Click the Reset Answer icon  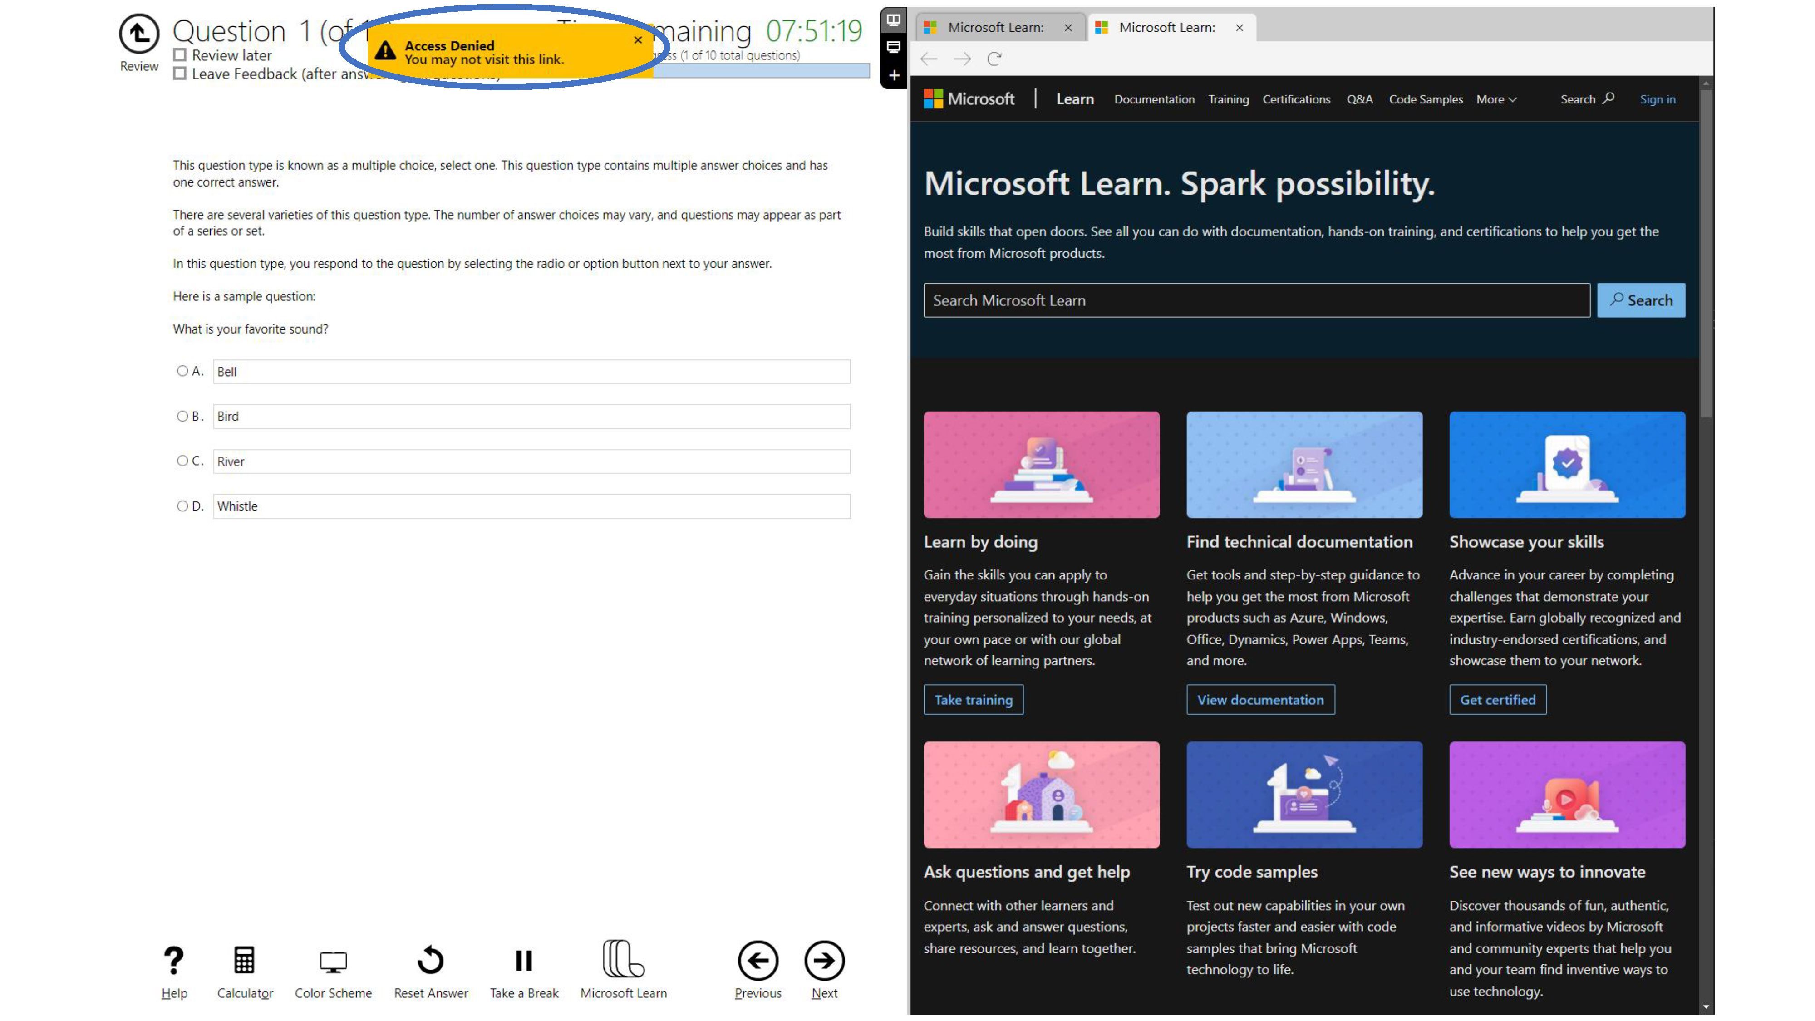tap(431, 960)
